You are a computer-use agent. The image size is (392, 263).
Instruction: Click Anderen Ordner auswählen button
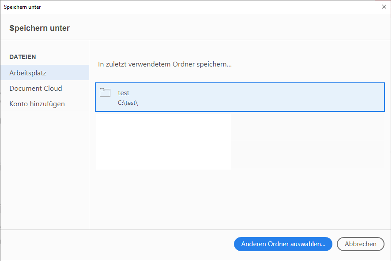(283, 244)
